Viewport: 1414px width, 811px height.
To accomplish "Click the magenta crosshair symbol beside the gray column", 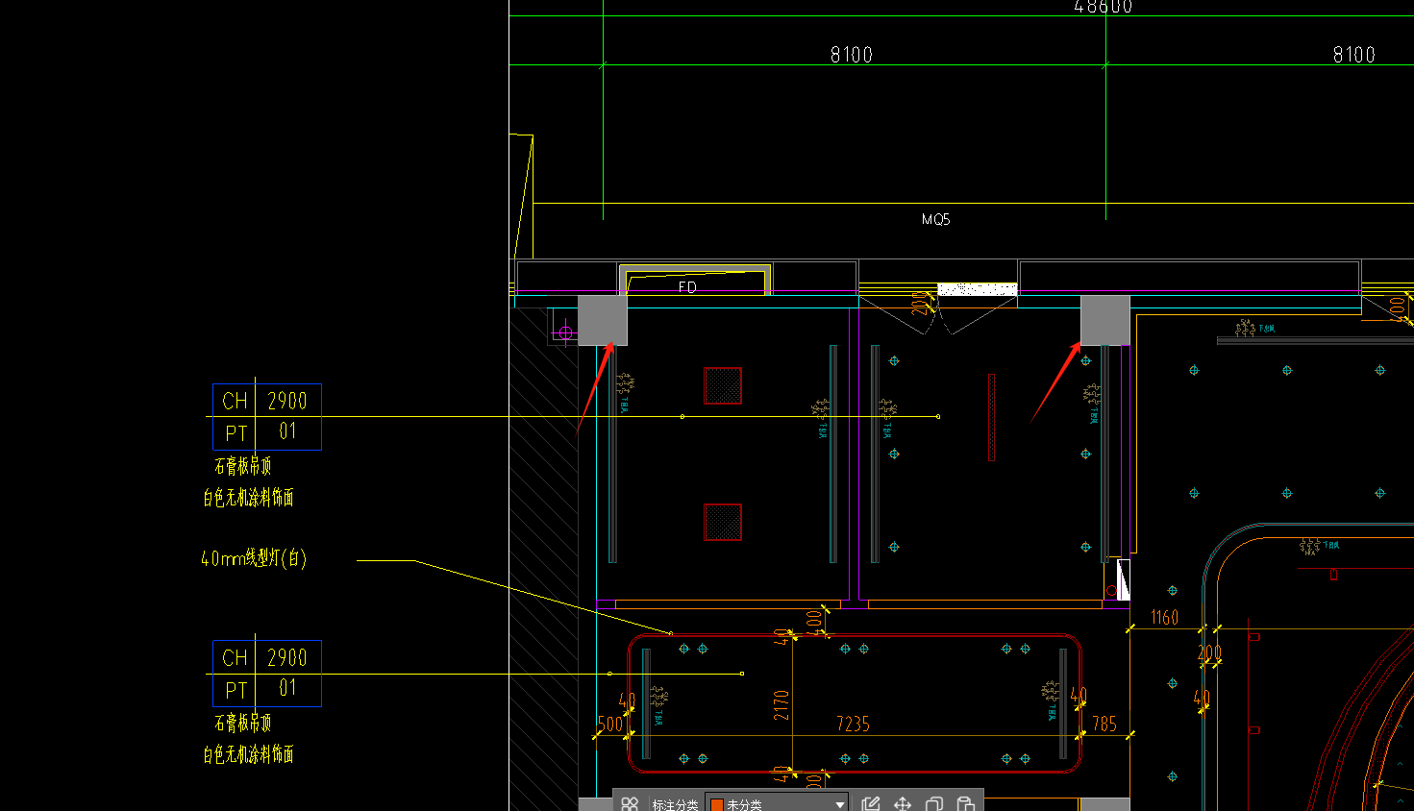I will (x=565, y=332).
